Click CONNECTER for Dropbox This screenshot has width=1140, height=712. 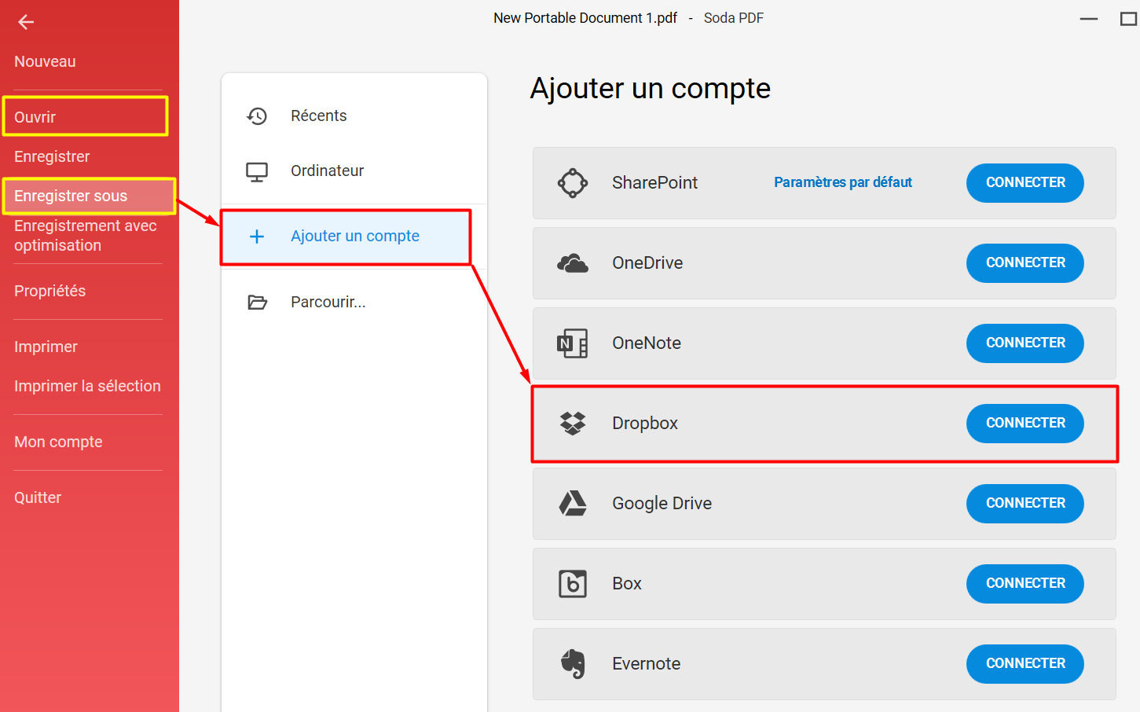(x=1025, y=424)
